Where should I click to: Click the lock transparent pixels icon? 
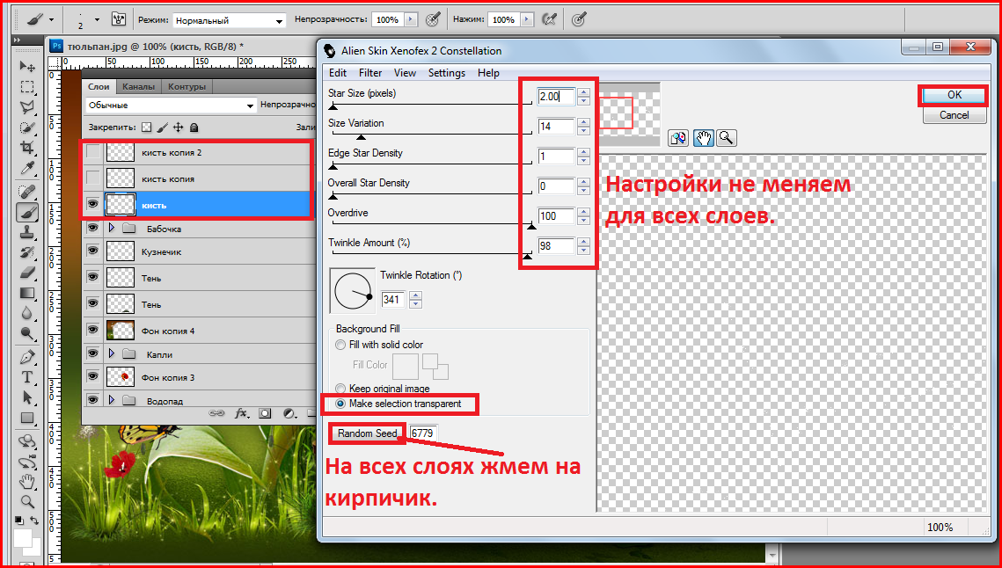[146, 127]
